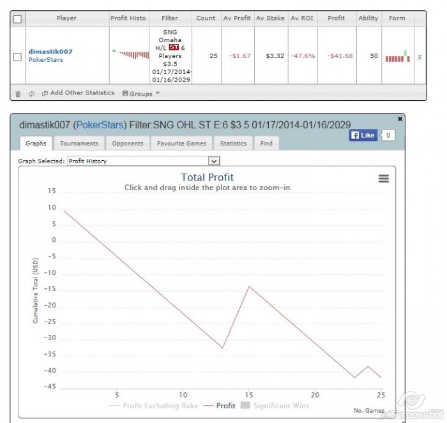Toggle the Profit legend series
447x423 pixels.
tap(220, 406)
